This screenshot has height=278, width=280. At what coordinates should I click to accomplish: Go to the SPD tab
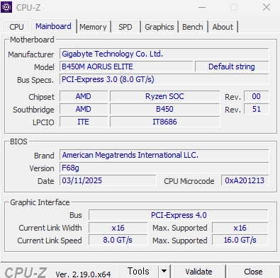point(125,27)
